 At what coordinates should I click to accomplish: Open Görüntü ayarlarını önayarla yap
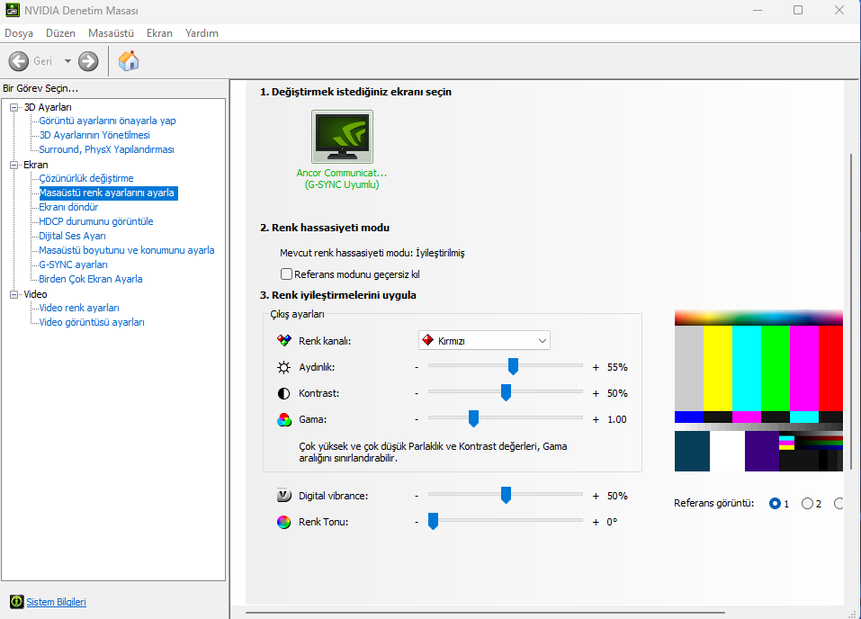pyautogui.click(x=107, y=121)
